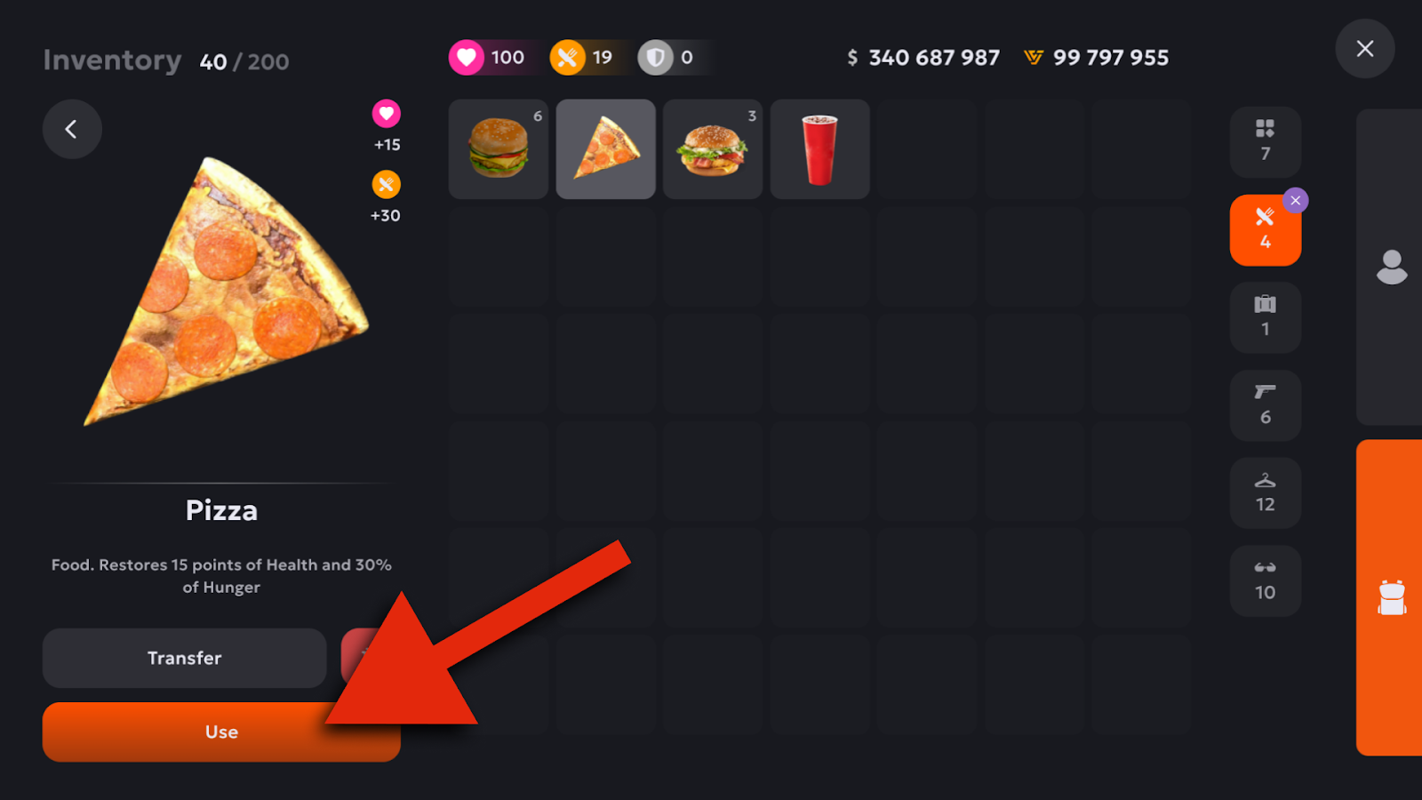The image size is (1422, 800).
Task: Open the glasses accessories category with 10 items
Action: [x=1266, y=581]
